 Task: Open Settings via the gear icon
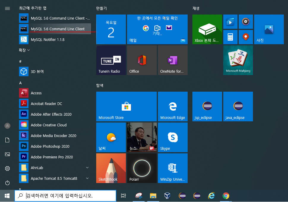point(7,168)
